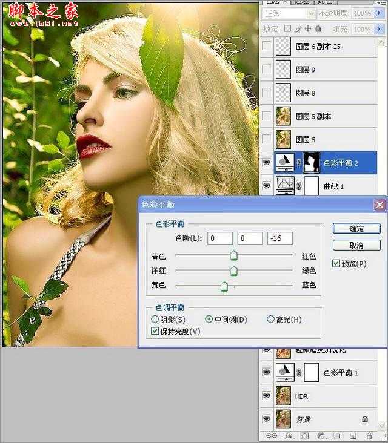
Task: Show the 图层 5 副本 layer
Action: tap(266, 116)
